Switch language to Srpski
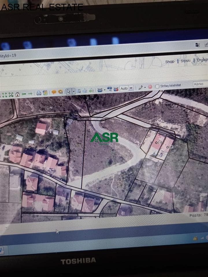Image resolution: width=208 pixels, height=277 pixels. [x=185, y=61]
